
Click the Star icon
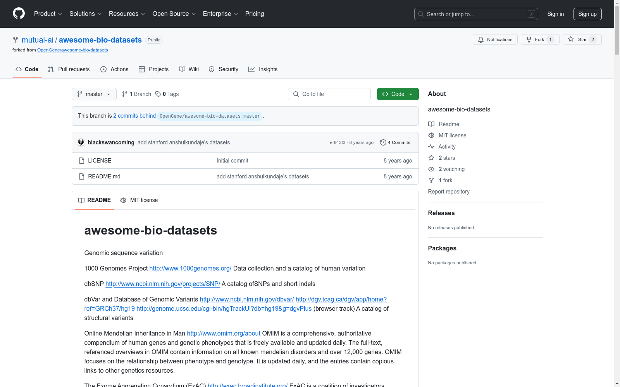click(571, 39)
